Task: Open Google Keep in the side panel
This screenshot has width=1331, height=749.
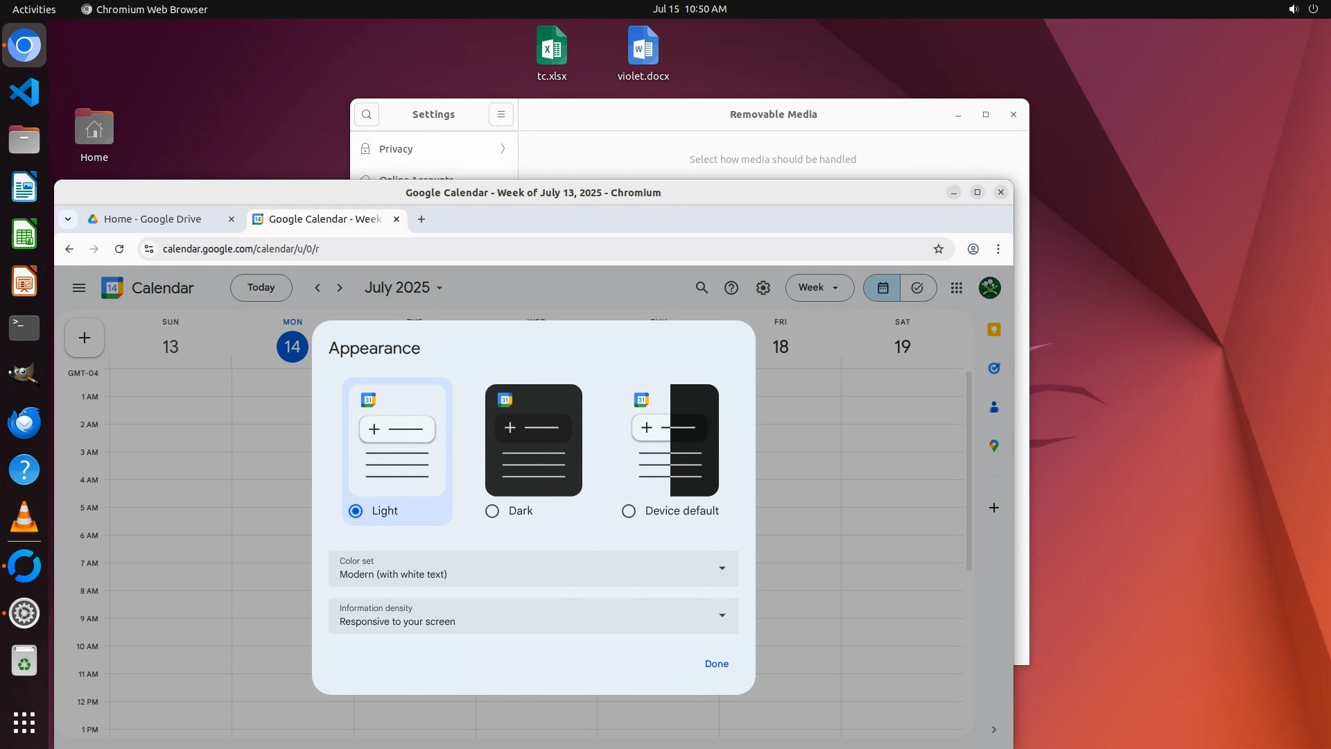Action: tap(993, 330)
